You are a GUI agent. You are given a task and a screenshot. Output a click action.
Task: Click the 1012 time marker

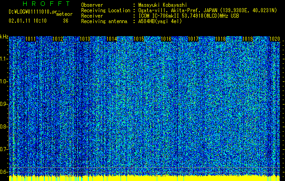tap(58, 39)
